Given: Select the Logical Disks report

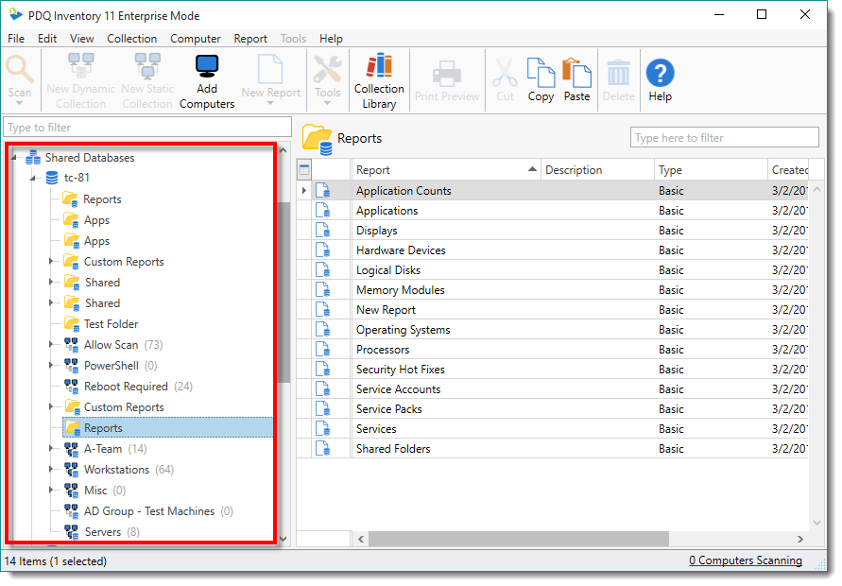Looking at the screenshot, I should click(x=388, y=270).
